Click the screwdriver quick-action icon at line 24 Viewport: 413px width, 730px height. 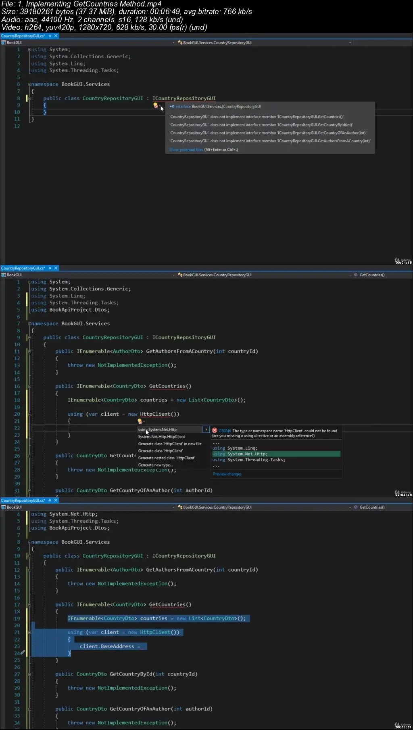click(x=23, y=652)
